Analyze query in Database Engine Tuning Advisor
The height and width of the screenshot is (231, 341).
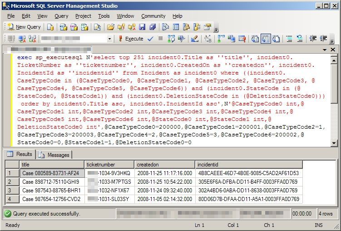point(181,39)
